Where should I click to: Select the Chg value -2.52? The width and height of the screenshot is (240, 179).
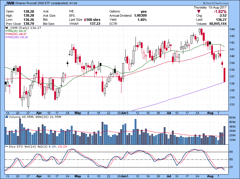[x=222, y=16]
